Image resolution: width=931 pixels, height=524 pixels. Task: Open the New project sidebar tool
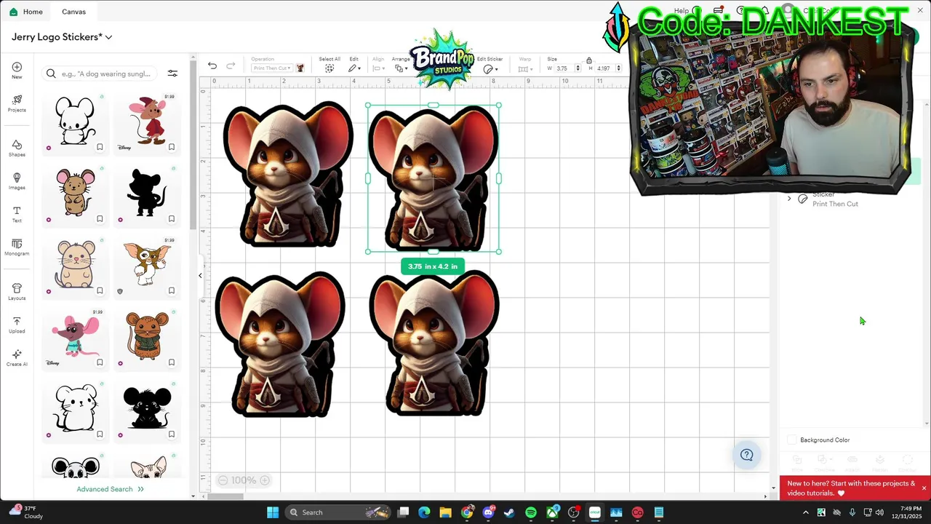point(17,71)
